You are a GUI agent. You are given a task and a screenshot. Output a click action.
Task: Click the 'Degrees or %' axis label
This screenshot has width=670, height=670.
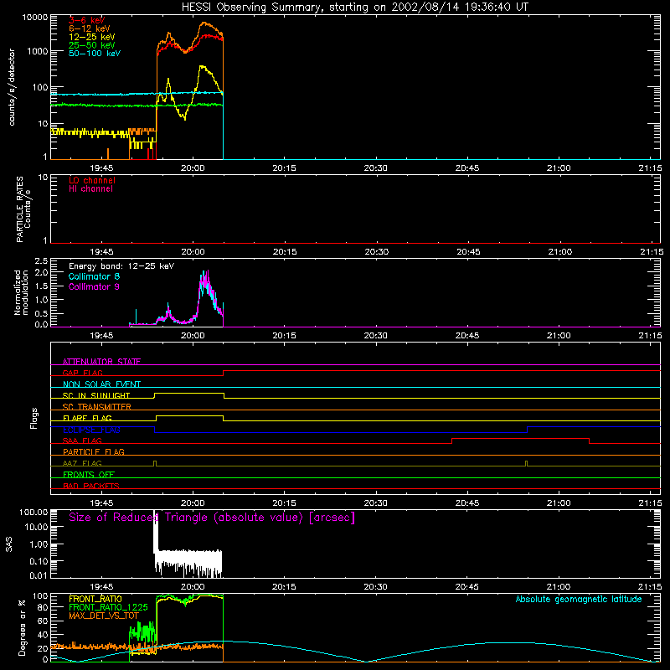(x=22, y=627)
